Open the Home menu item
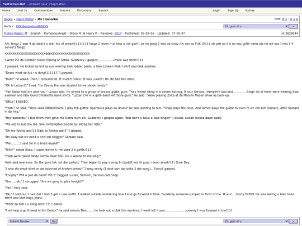Image resolution: width=302 pixels, height=226 pixels. [6, 11]
